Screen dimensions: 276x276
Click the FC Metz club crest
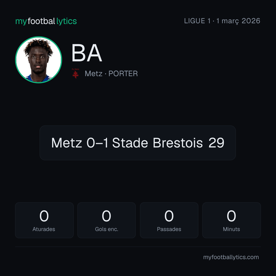pos(75,73)
